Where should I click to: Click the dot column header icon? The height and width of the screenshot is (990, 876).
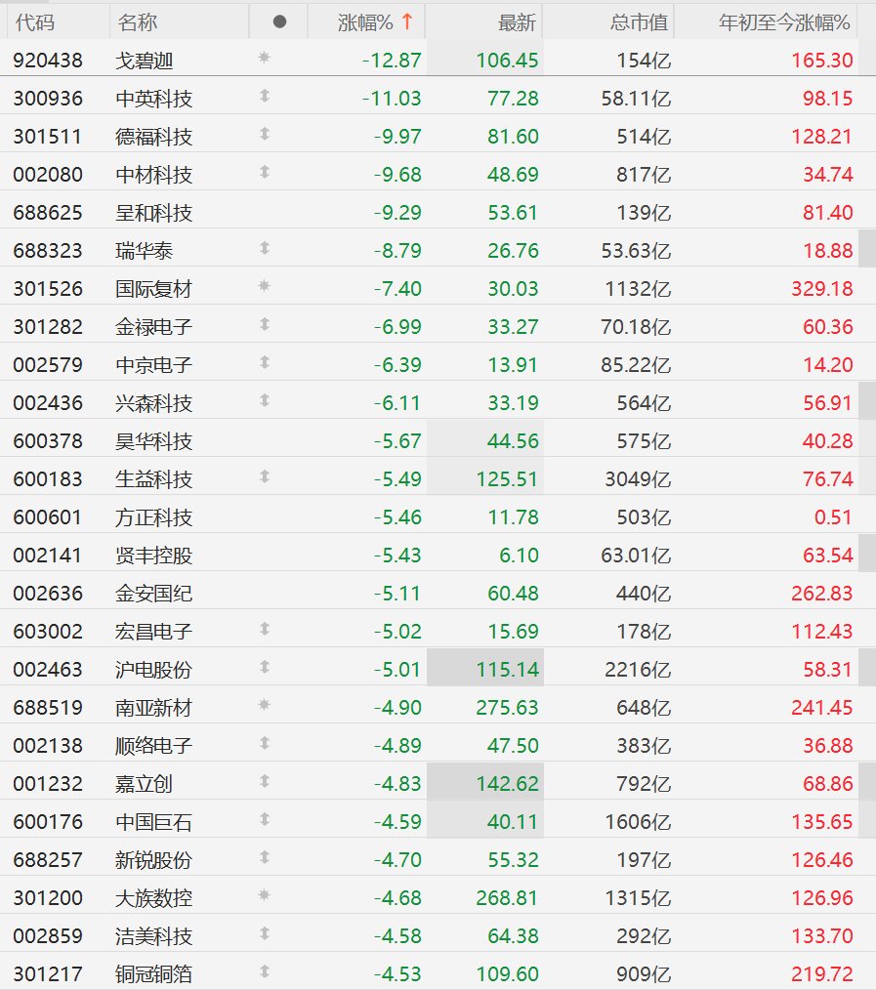(x=279, y=22)
